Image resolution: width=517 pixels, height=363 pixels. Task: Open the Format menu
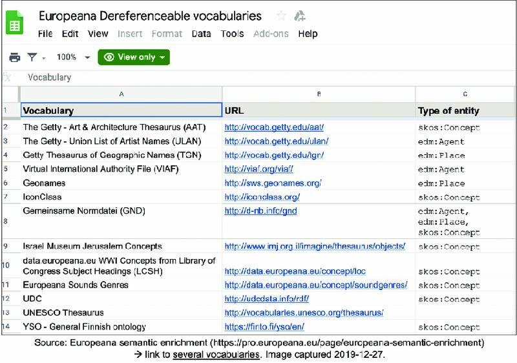167,34
